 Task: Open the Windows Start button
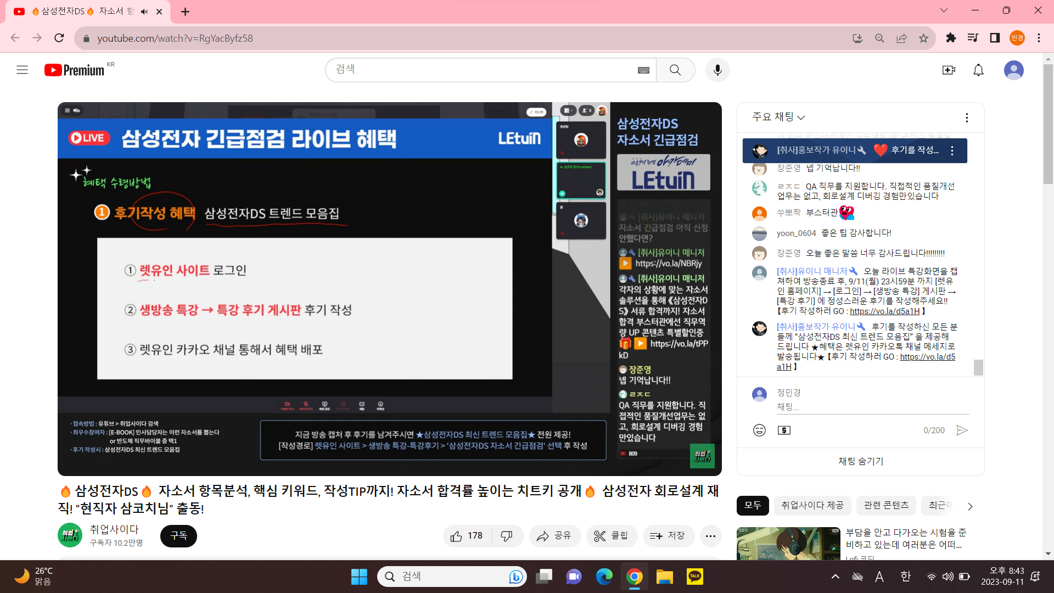tap(359, 577)
